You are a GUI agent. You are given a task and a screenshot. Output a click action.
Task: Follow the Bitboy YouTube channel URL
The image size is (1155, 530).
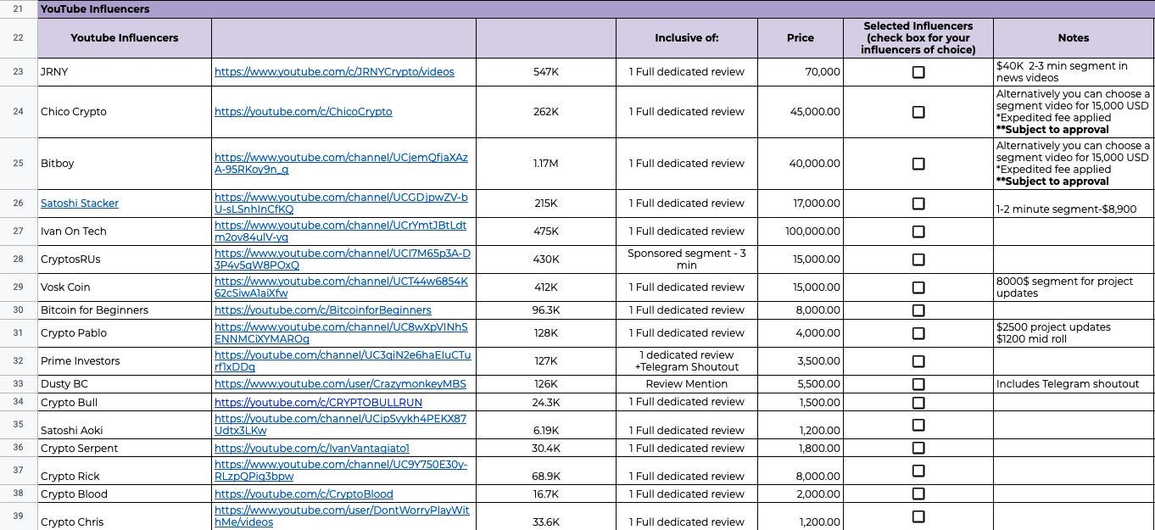point(341,164)
